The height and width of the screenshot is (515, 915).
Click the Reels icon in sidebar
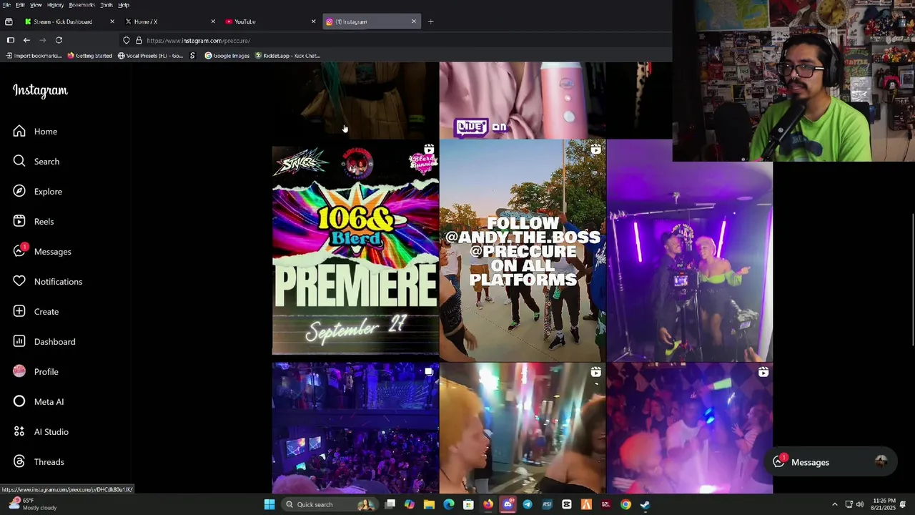(x=19, y=221)
